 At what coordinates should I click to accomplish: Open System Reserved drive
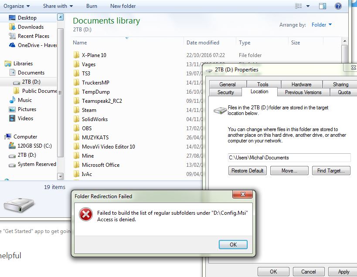coord(37,164)
